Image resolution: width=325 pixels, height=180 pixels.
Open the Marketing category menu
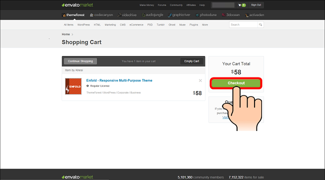coord(110,24)
